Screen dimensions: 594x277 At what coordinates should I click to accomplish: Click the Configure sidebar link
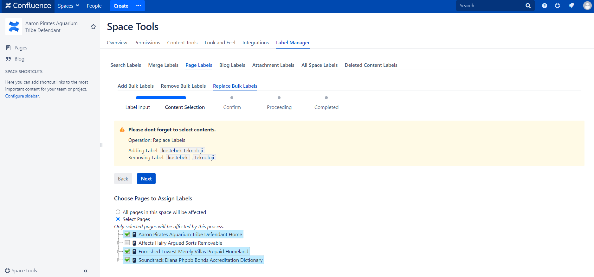22,96
